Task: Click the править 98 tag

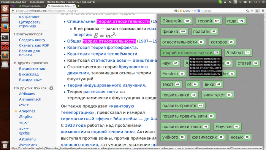Action: pyautogui.click(x=205, y=32)
